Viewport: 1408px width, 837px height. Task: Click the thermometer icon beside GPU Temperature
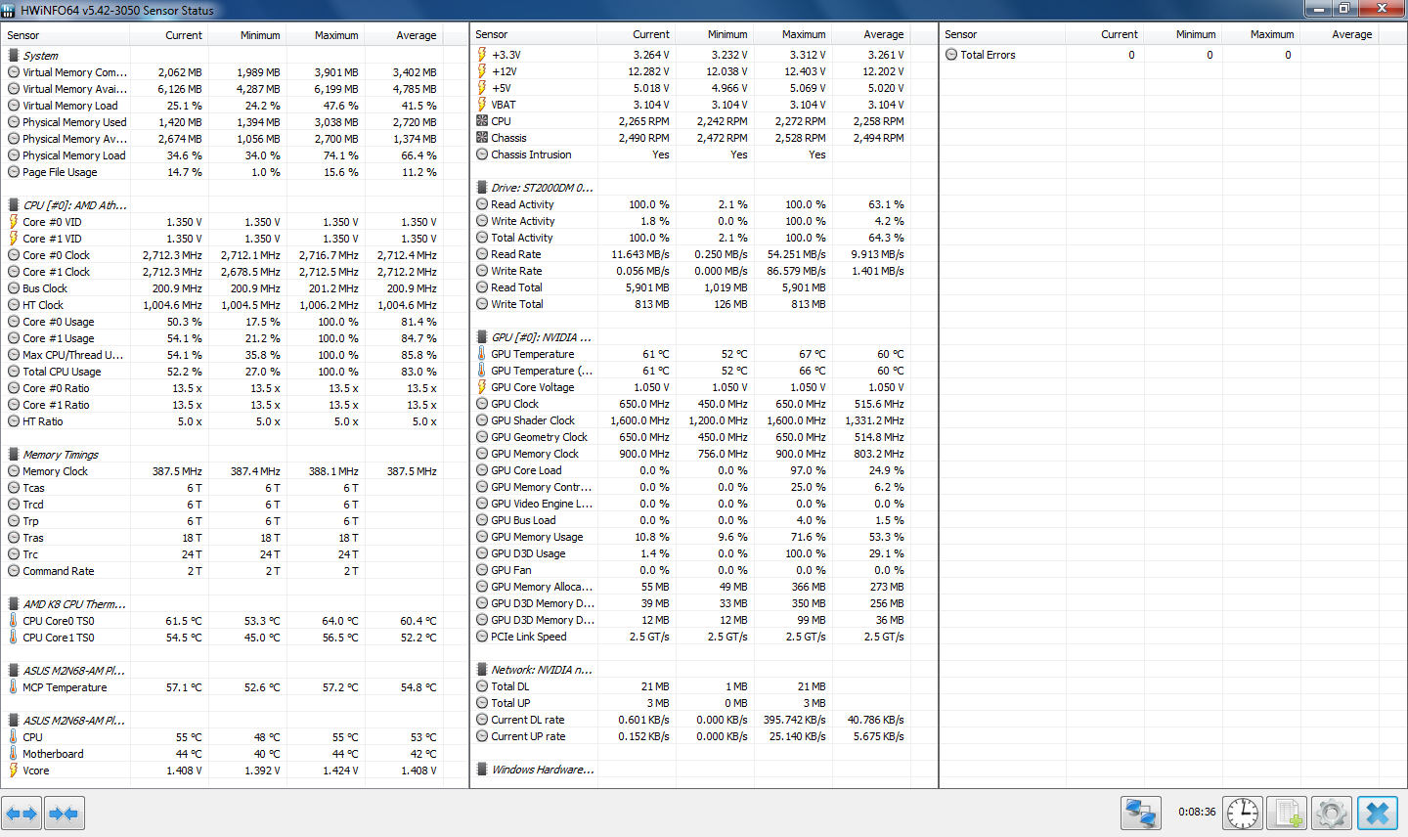coord(482,354)
